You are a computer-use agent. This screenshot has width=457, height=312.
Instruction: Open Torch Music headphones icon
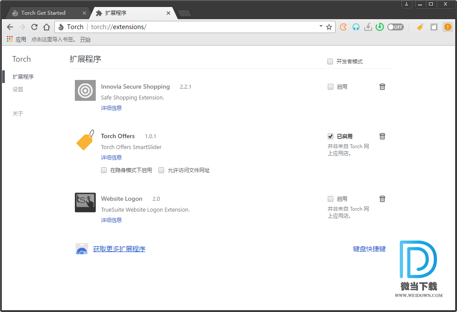(x=356, y=27)
